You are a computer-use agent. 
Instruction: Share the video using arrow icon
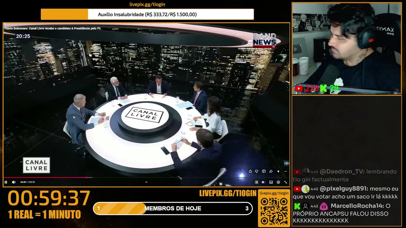[271, 171]
